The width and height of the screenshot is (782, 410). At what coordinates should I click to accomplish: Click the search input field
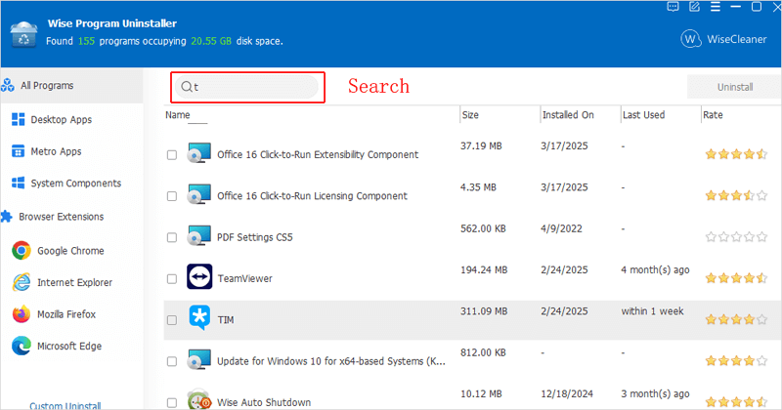(x=247, y=87)
